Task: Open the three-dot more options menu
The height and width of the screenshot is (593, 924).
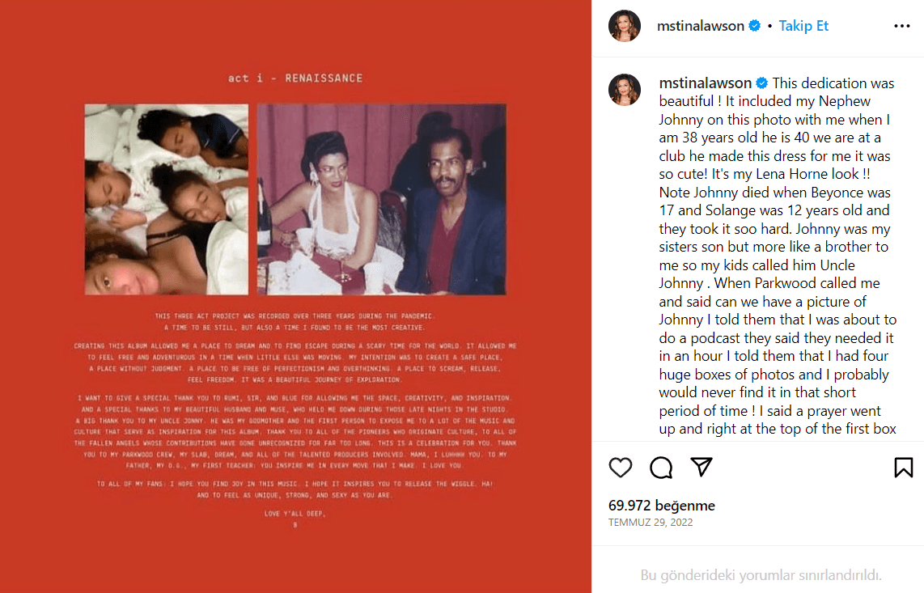Action: (901, 26)
